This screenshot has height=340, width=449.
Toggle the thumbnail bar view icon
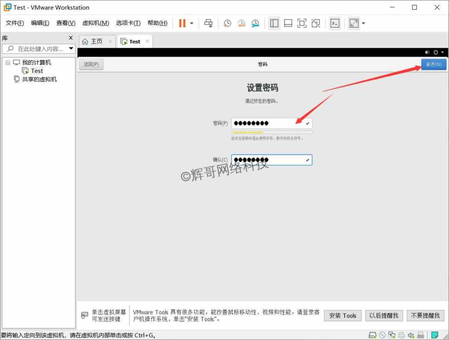pyautogui.click(x=288, y=23)
